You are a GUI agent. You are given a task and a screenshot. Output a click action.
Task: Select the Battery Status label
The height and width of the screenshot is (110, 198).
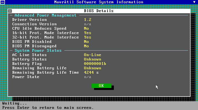click(x=29, y=59)
